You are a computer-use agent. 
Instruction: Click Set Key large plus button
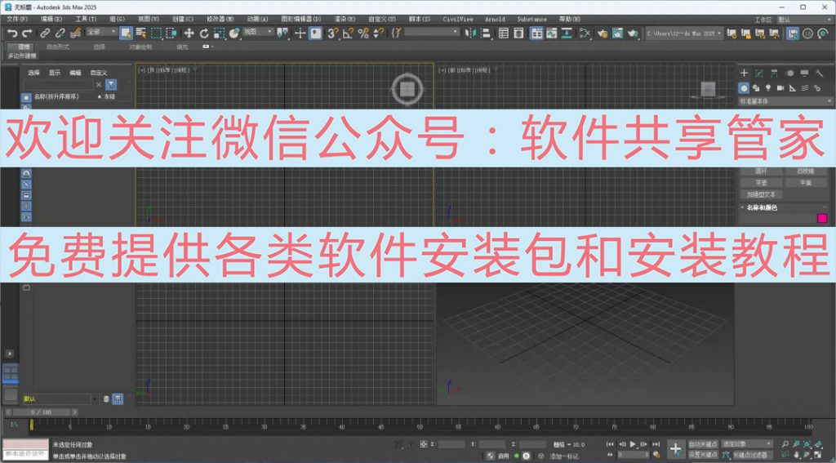[x=675, y=449]
